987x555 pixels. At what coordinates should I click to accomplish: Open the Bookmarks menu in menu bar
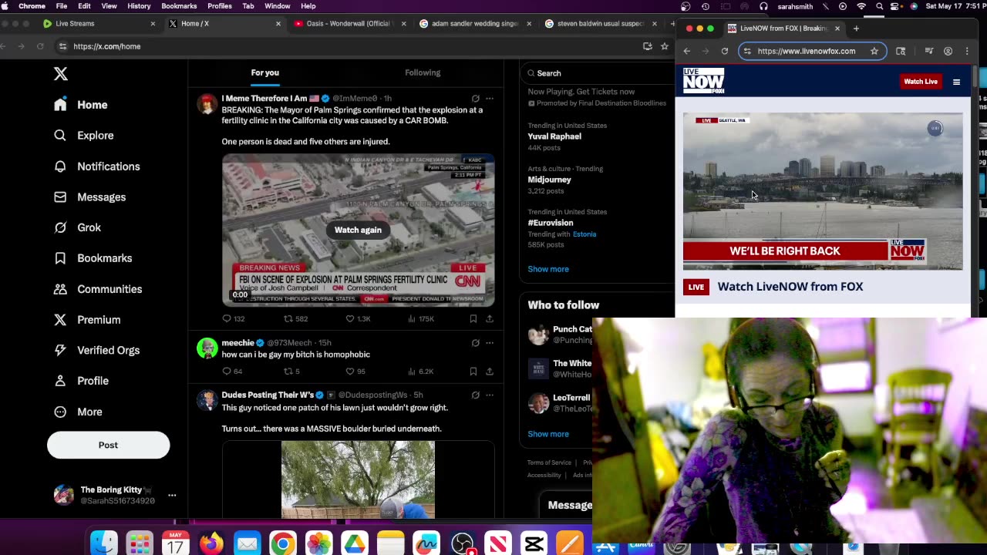[179, 6]
